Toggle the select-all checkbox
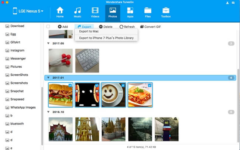The height and width of the screenshot is (150, 240). click(x=48, y=27)
